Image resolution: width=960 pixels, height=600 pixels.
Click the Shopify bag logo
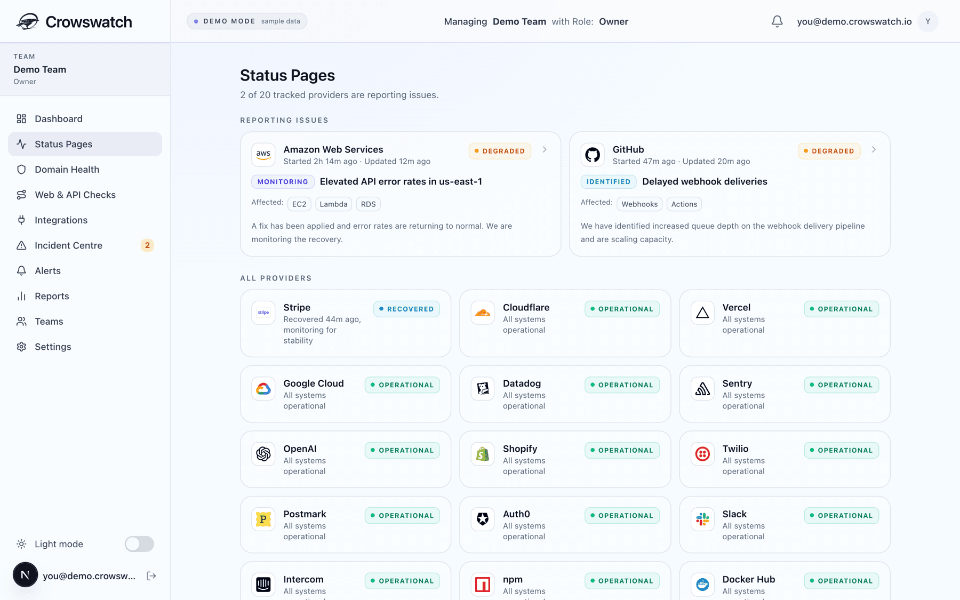click(483, 454)
